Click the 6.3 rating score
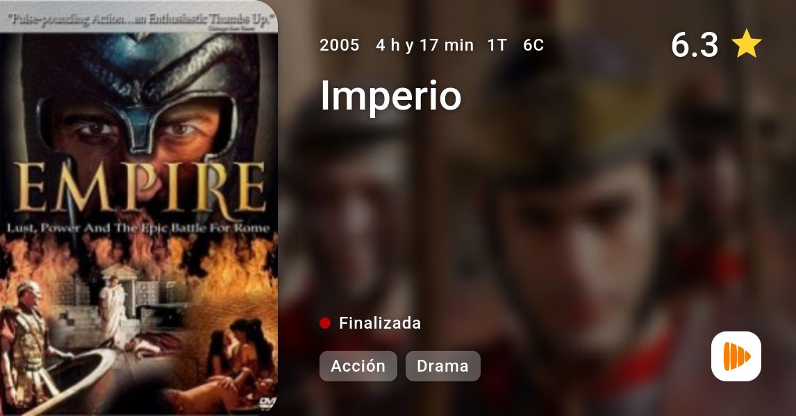This screenshot has height=416, width=796. click(x=695, y=44)
